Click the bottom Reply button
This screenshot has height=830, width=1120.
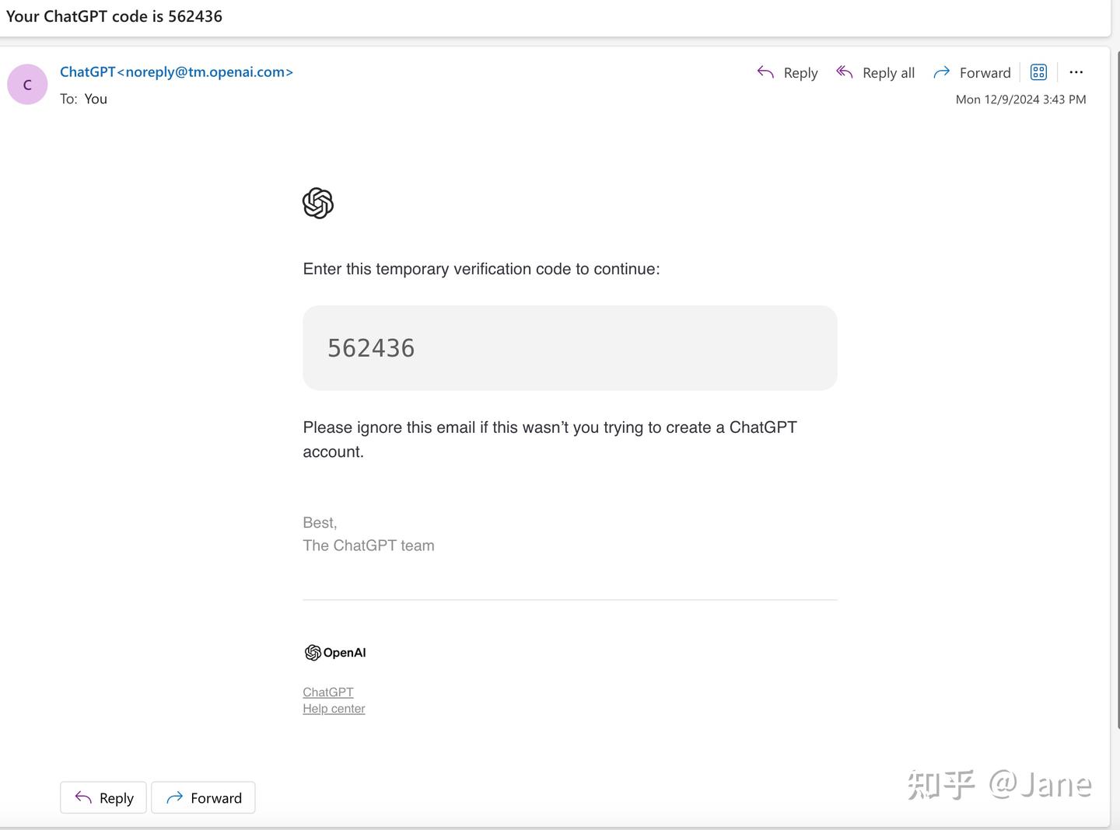click(103, 798)
